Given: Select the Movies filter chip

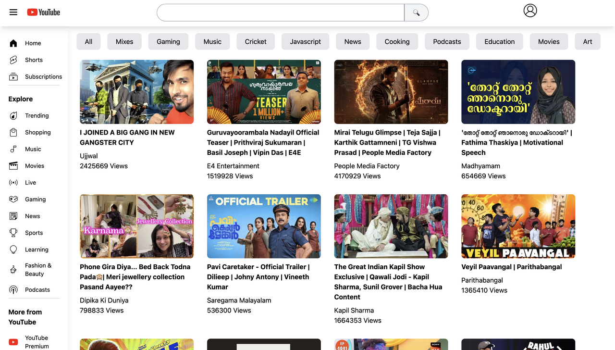Looking at the screenshot, I should click(549, 42).
